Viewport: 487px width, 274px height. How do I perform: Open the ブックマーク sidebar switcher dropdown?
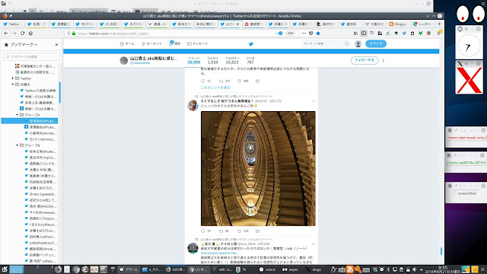(24, 45)
